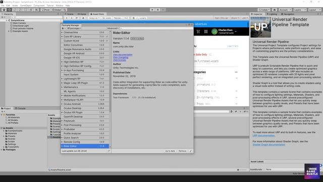This screenshot has height=182, width=323.
Task: Open the Advanced dropdown in Package Manager
Action: click(113, 28)
